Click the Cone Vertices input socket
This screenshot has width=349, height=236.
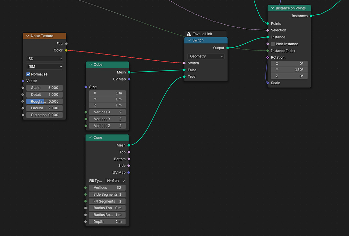[x=86, y=188]
